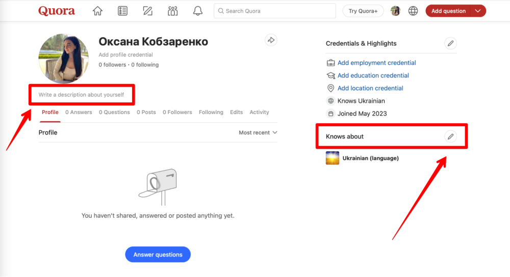Click the large profile photo
The height and width of the screenshot is (277, 510).
click(63, 59)
